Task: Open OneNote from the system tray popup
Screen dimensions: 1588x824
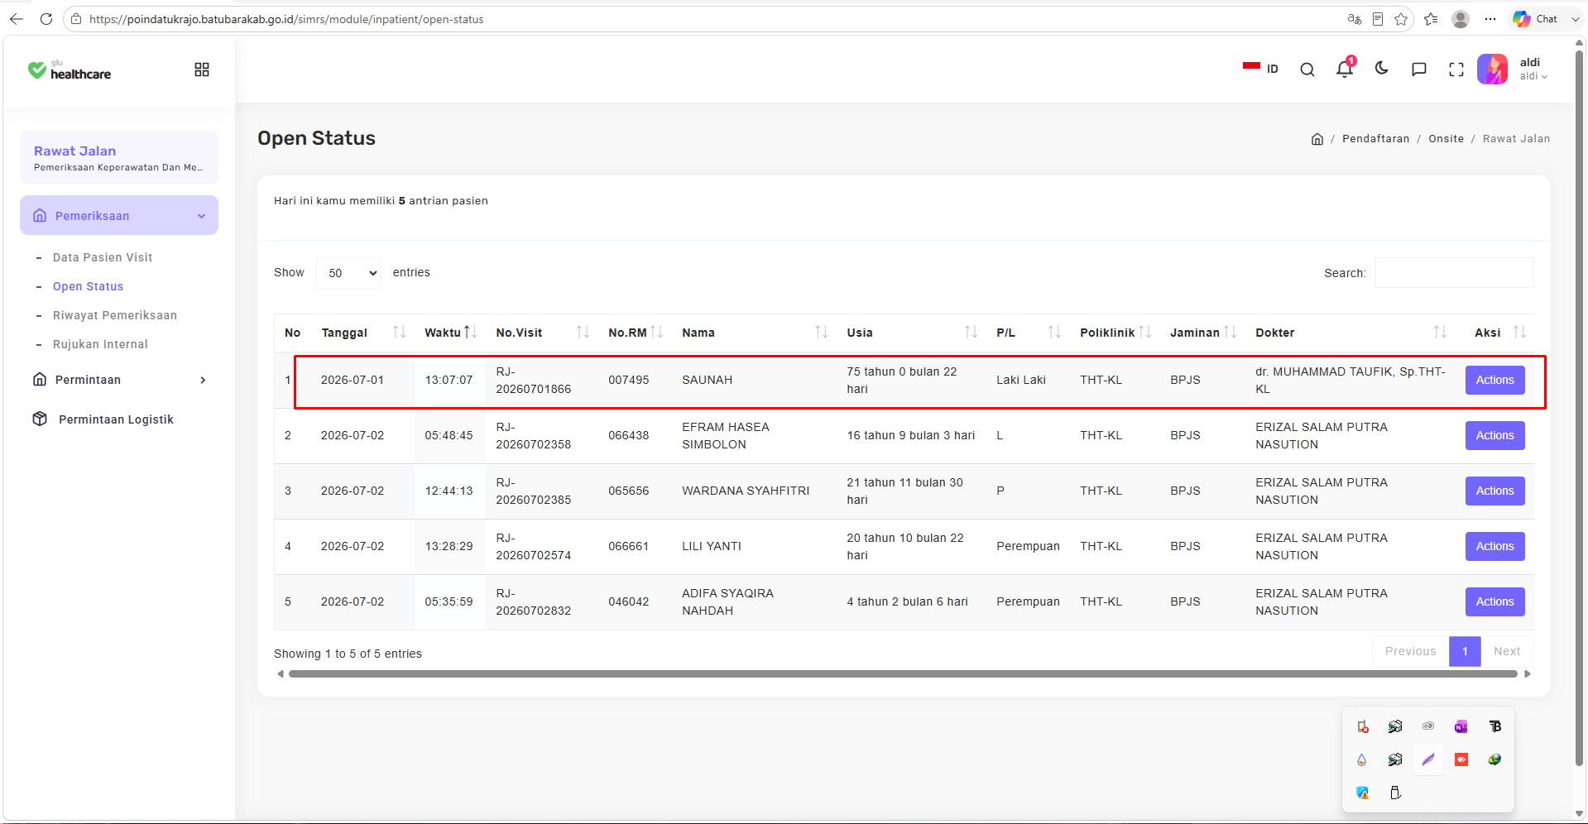Action: pyautogui.click(x=1461, y=726)
